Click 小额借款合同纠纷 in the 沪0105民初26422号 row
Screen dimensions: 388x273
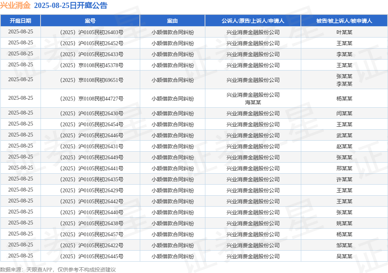[172, 245]
